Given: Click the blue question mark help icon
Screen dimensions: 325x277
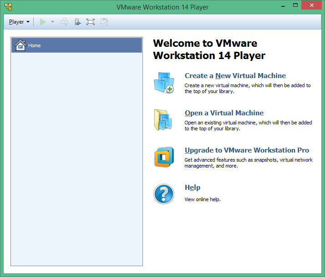Looking at the screenshot, I should [164, 194].
